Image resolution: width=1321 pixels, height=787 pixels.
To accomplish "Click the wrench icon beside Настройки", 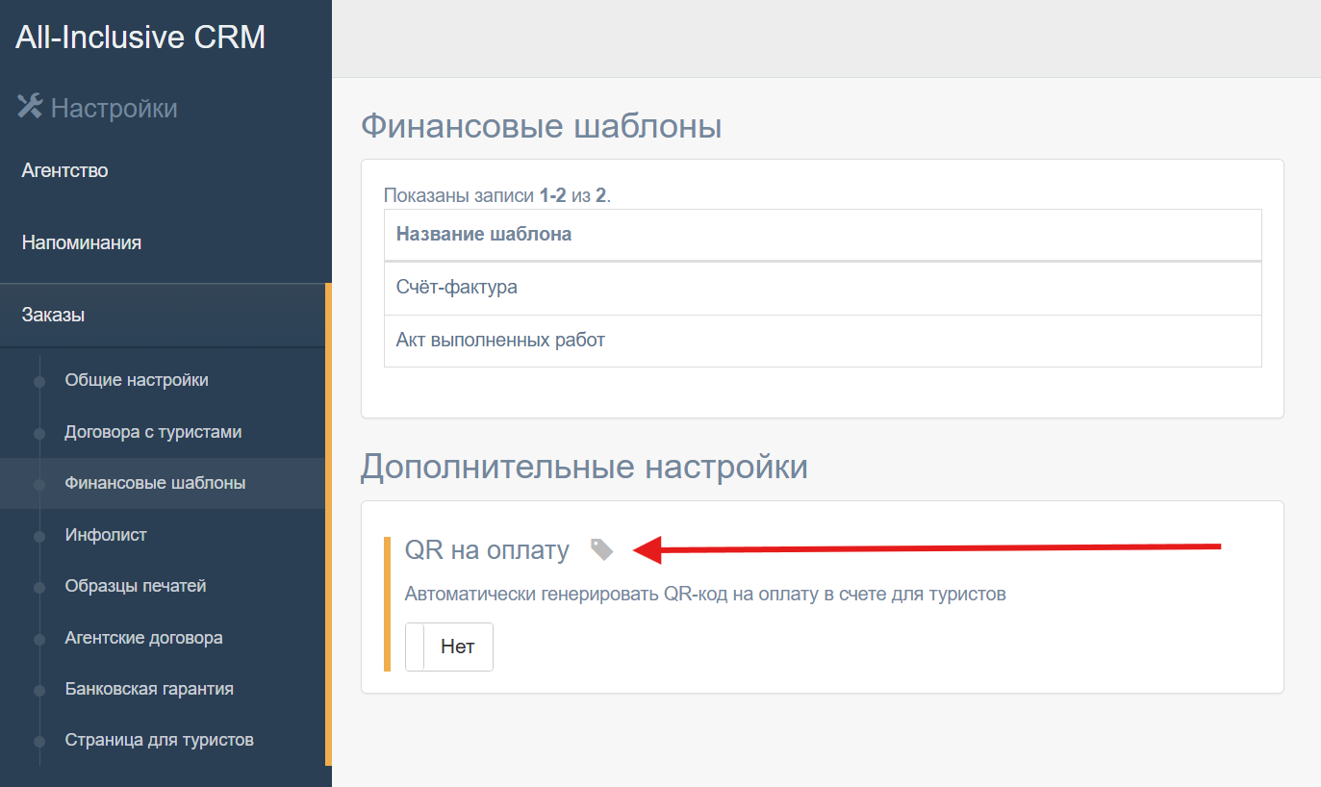I will (x=30, y=107).
